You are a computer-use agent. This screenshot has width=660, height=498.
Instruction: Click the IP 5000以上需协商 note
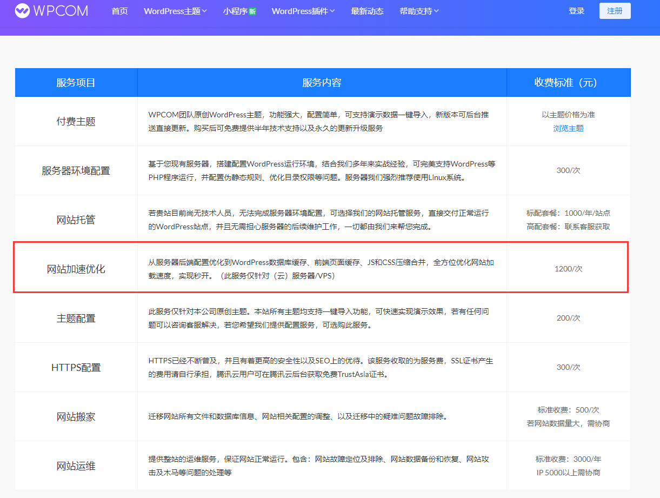568,473
